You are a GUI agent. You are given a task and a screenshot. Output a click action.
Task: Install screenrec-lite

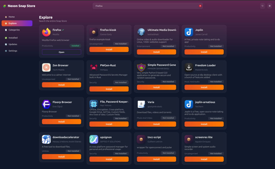point(204,159)
